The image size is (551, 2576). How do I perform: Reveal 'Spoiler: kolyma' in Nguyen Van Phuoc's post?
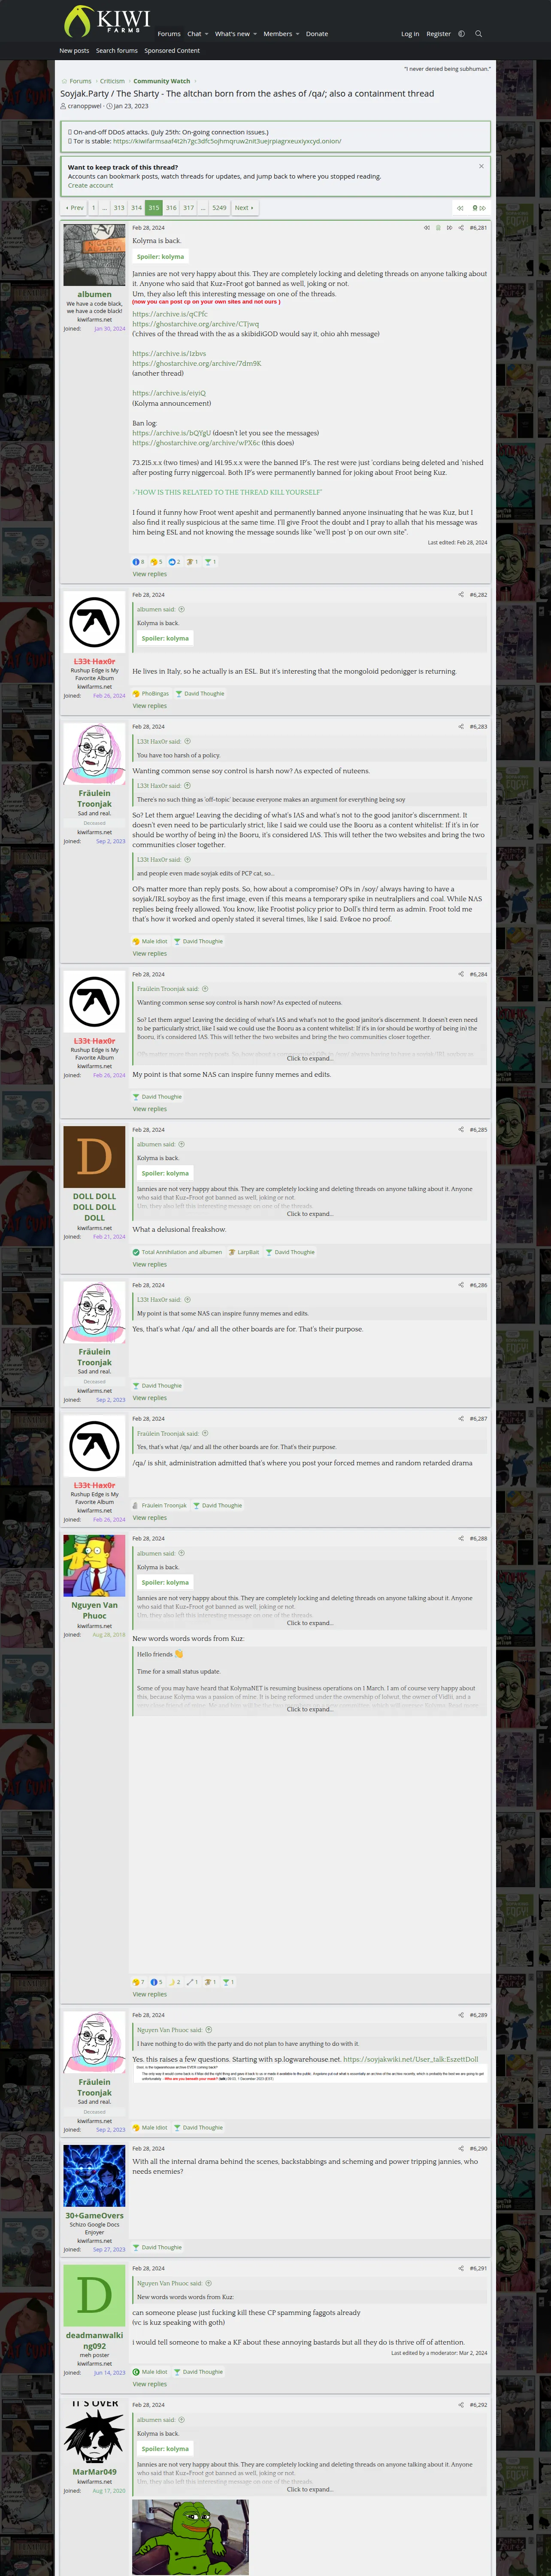[165, 1582]
